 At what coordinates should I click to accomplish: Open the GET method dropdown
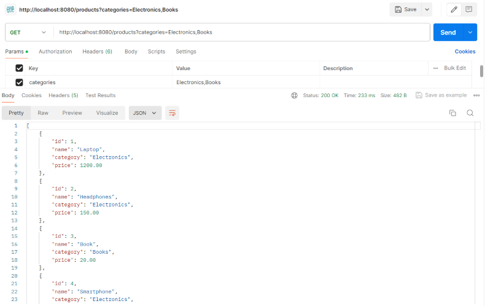coord(28,32)
